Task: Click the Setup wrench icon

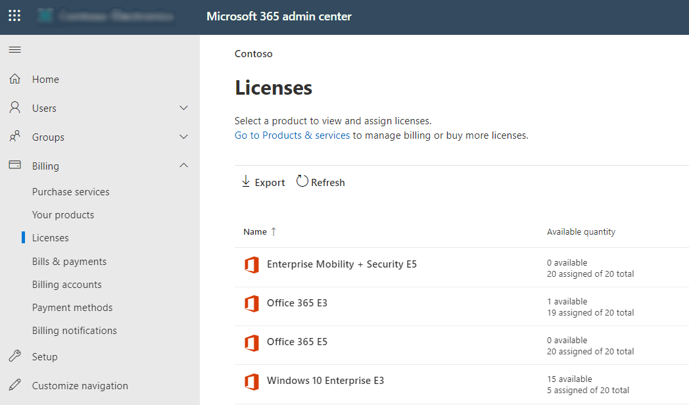Action: pyautogui.click(x=14, y=356)
